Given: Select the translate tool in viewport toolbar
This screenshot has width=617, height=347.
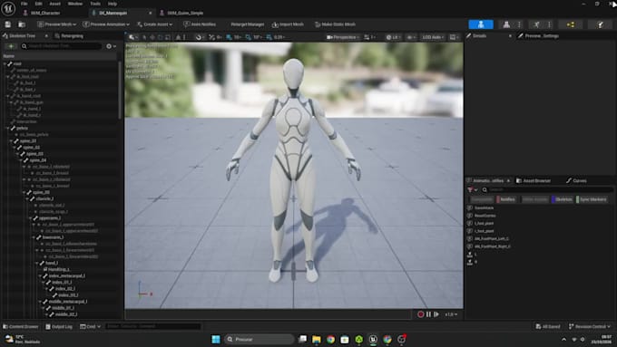Looking at the screenshot, I should pos(152,37).
